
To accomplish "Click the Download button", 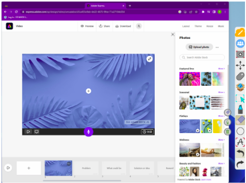I will [x=123, y=26].
